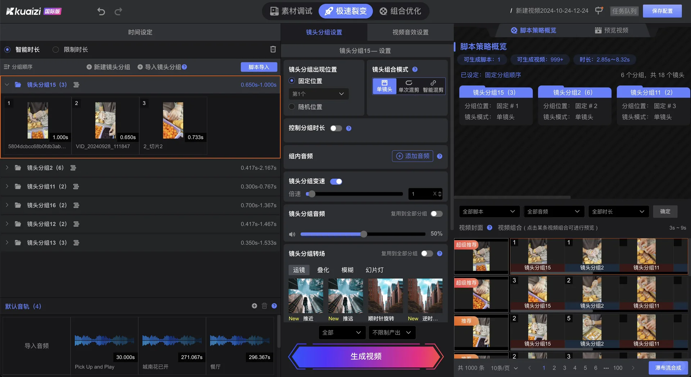Add a track with 默认音轨 plus icon

(254, 306)
